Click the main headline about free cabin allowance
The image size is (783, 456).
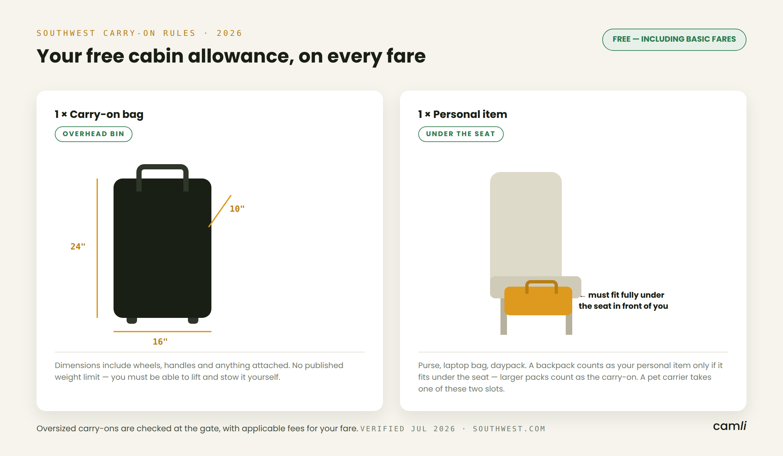231,56
